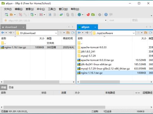Image resolution: width=153 pixels, height=114 pixels.
Task: Go back in the local download pane
Action: click(3, 33)
